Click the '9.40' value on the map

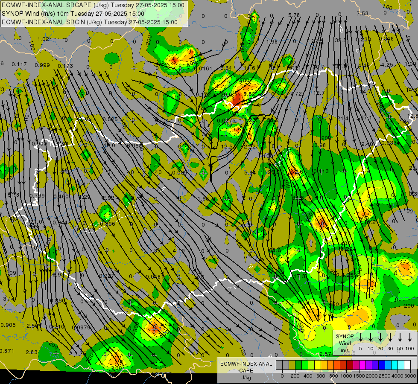[x=367, y=144]
